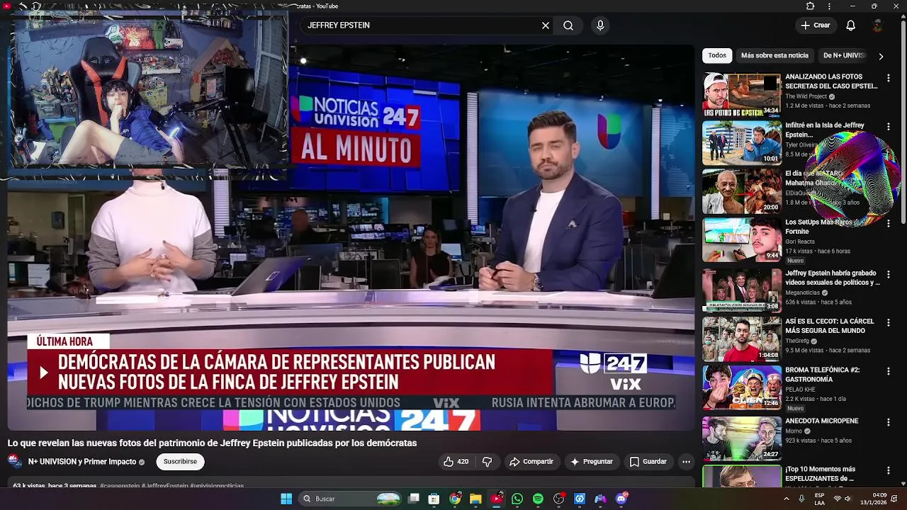Click the news video player area
The width and height of the screenshot is (907, 510).
point(351,237)
